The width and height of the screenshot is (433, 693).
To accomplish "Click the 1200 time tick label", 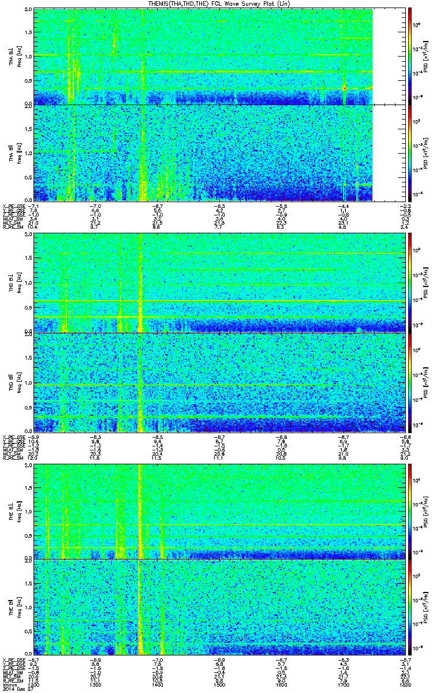I will (x=34, y=684).
